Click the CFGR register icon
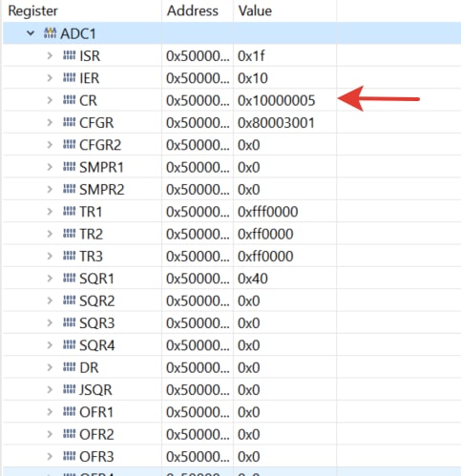The image size is (461, 476). point(69,122)
